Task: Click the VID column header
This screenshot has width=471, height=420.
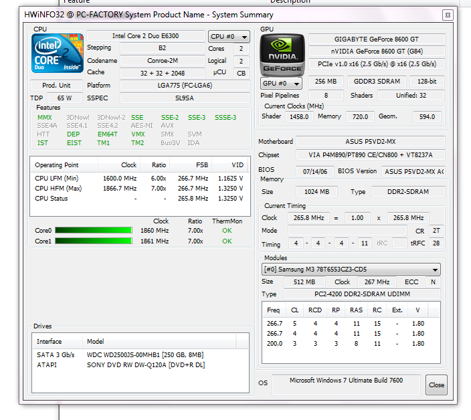Action: [x=230, y=165]
